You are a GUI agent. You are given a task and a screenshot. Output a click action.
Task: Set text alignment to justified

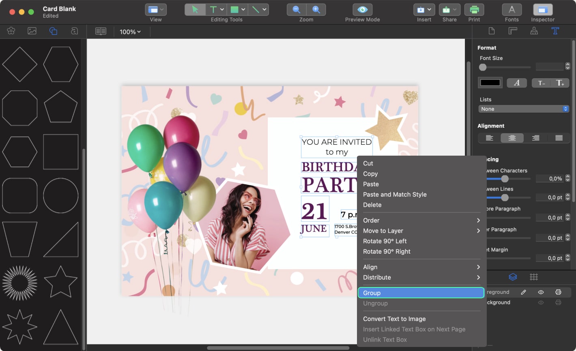coord(559,138)
